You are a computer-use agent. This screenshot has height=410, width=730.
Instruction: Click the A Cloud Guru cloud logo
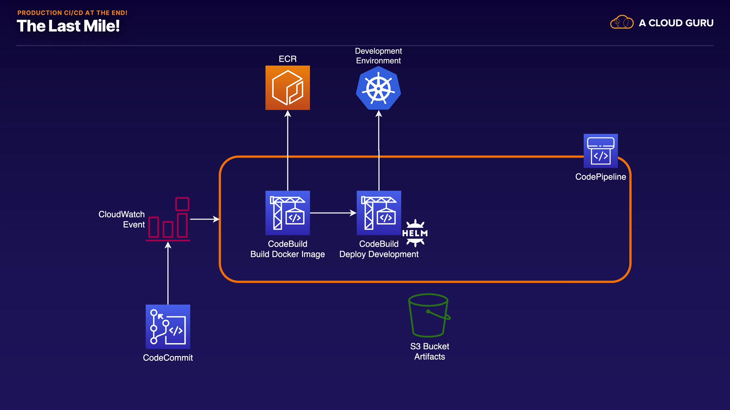point(622,22)
